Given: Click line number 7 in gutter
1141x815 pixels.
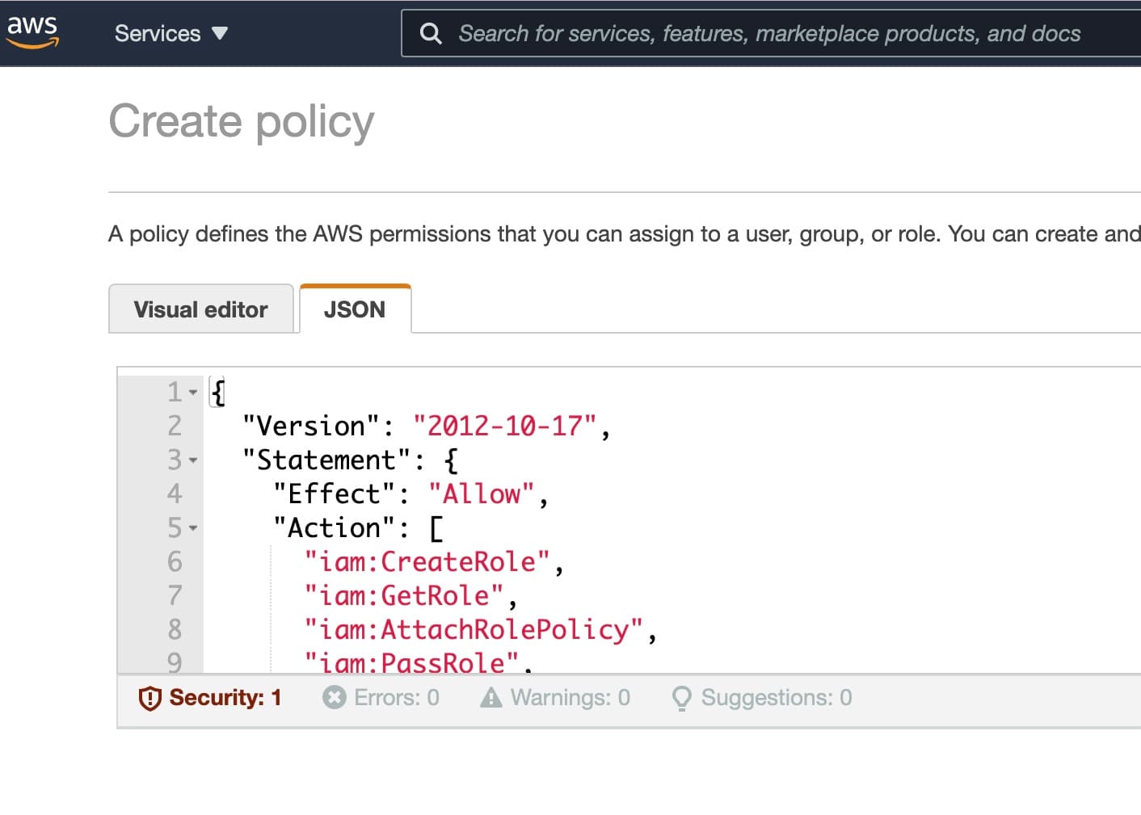Looking at the screenshot, I should 175,595.
